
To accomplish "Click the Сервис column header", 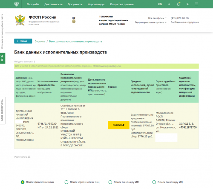I will [112, 87].
